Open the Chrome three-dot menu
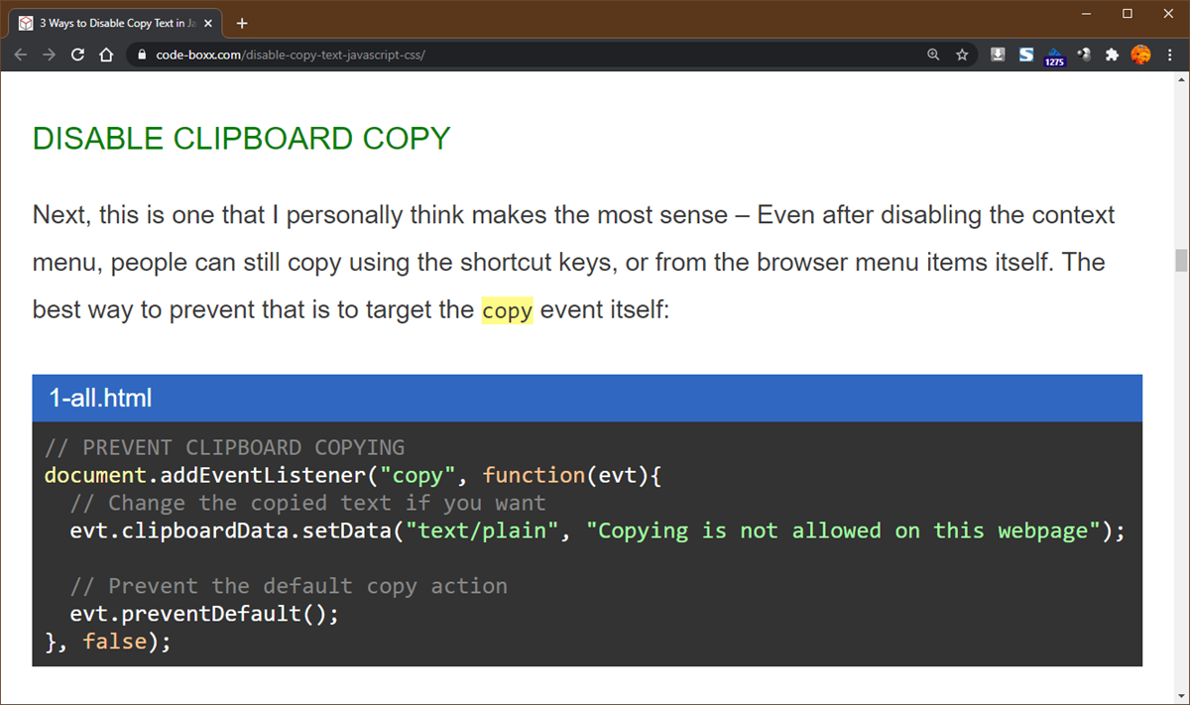Screen dimensions: 1190x705 click(1170, 56)
